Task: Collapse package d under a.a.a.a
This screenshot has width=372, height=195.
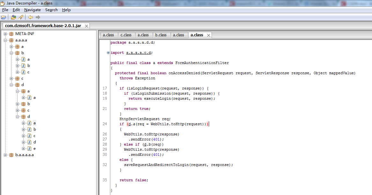Action: click(x=11, y=85)
